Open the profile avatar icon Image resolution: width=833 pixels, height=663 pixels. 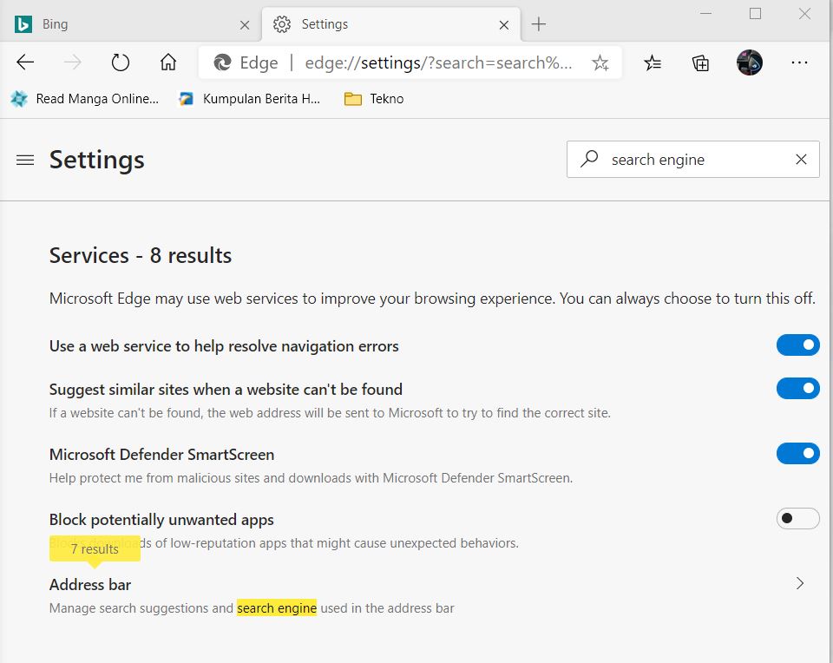coord(748,62)
